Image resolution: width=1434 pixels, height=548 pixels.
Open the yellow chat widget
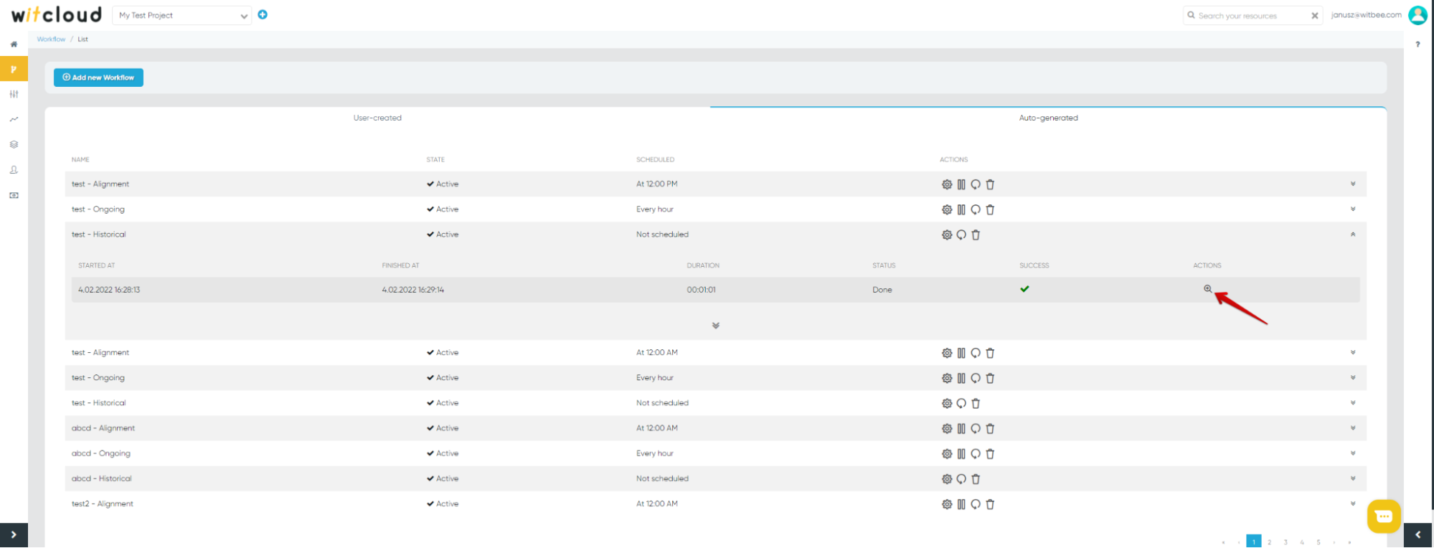[1384, 516]
